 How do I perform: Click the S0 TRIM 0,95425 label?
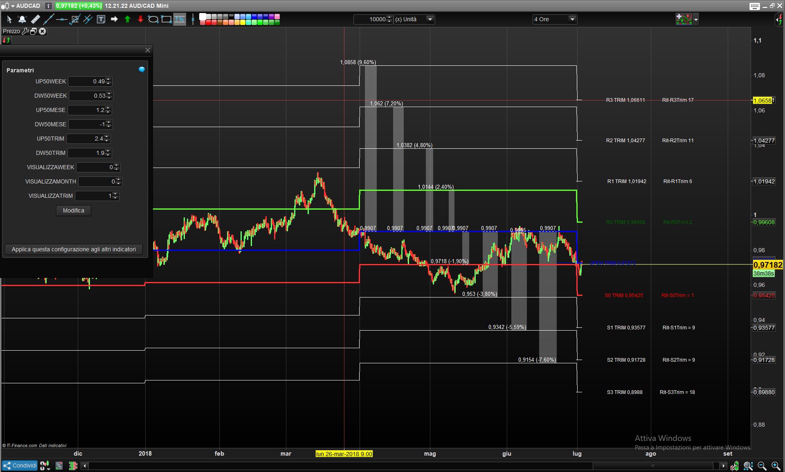click(624, 295)
